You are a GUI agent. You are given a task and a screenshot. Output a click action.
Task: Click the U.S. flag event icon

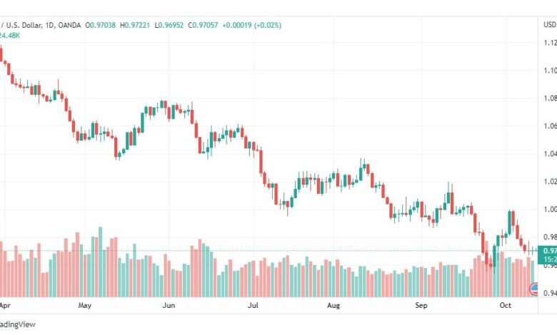[534, 289]
